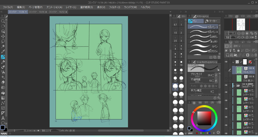Select the Auto select magic wand tool
258x137 pixels.
pyautogui.click(x=3, y=46)
